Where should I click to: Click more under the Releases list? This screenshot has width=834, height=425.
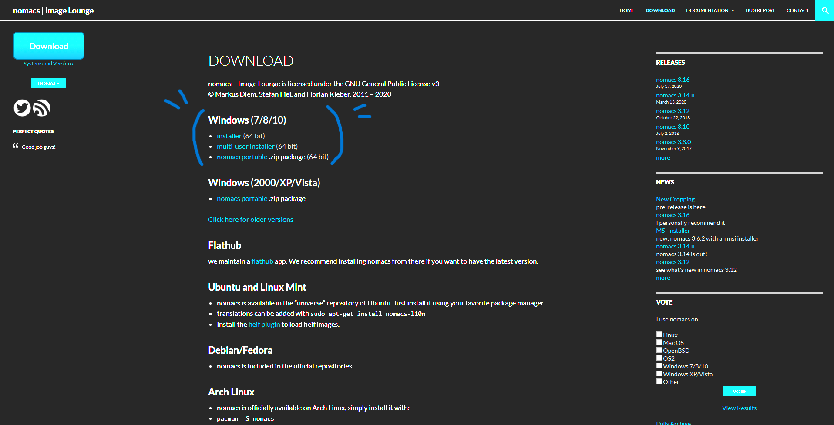coord(663,157)
